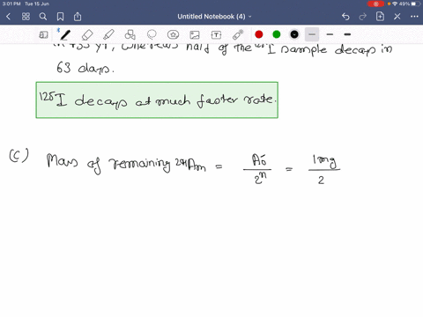
Task: Toggle the read-only mode icon
Action: click(43, 34)
